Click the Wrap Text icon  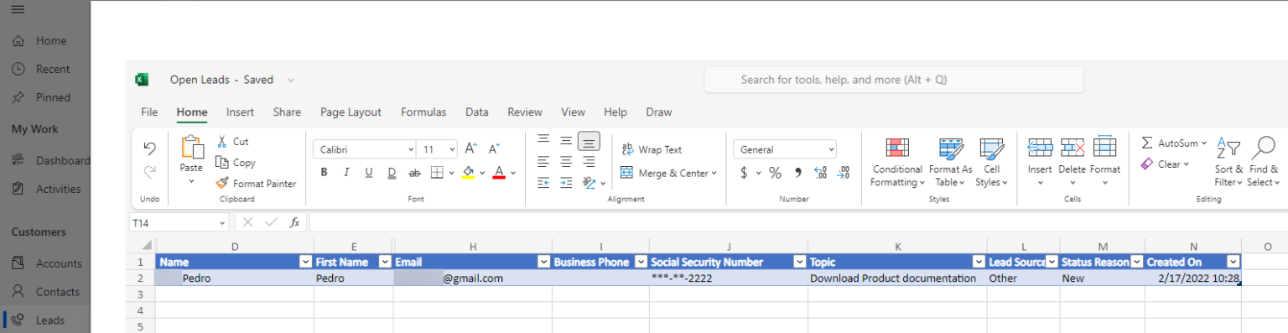pyautogui.click(x=628, y=149)
